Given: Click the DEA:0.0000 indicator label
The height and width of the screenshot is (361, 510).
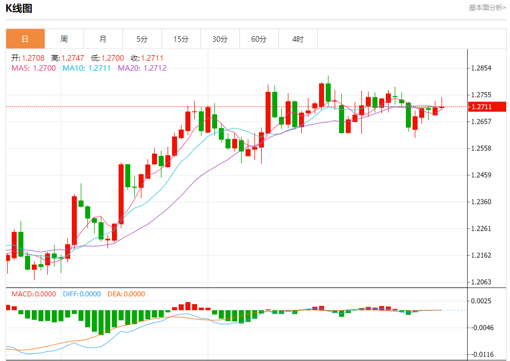Looking at the screenshot, I should click(x=126, y=294).
